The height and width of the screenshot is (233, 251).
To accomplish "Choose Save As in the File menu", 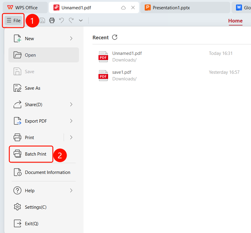I will click(44, 88).
